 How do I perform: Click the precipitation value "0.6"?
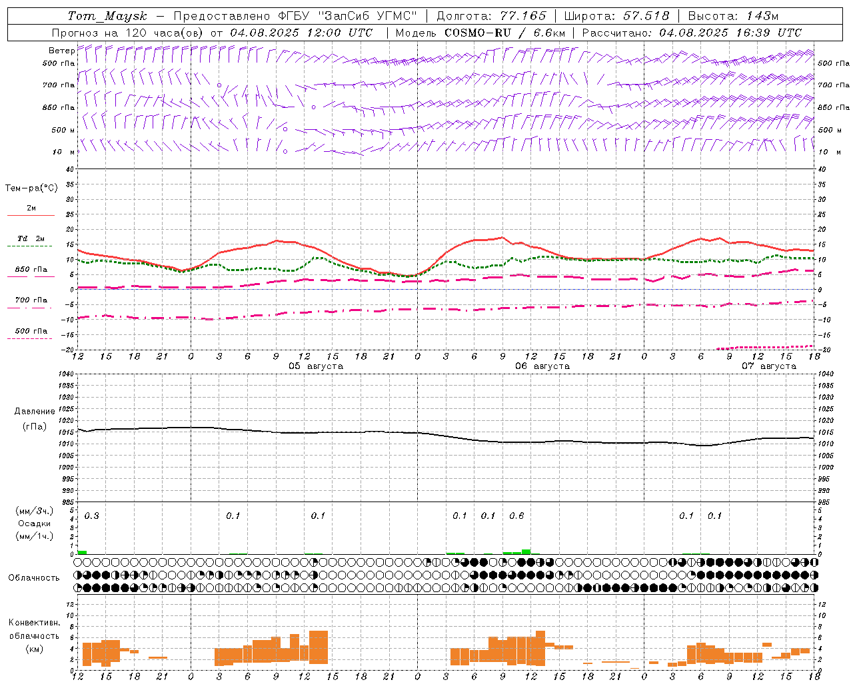[x=516, y=516]
